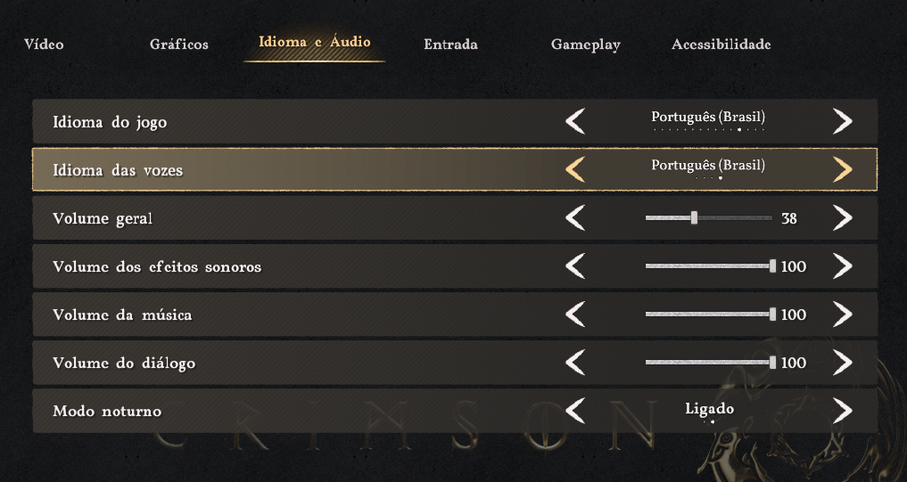This screenshot has height=482, width=907.
Task: Click the Volume geral slider track
Action: pos(709,218)
